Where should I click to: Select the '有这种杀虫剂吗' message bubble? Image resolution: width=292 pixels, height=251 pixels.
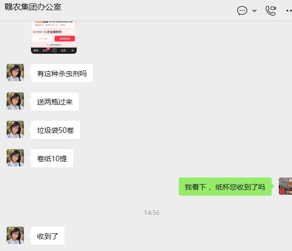click(x=62, y=73)
